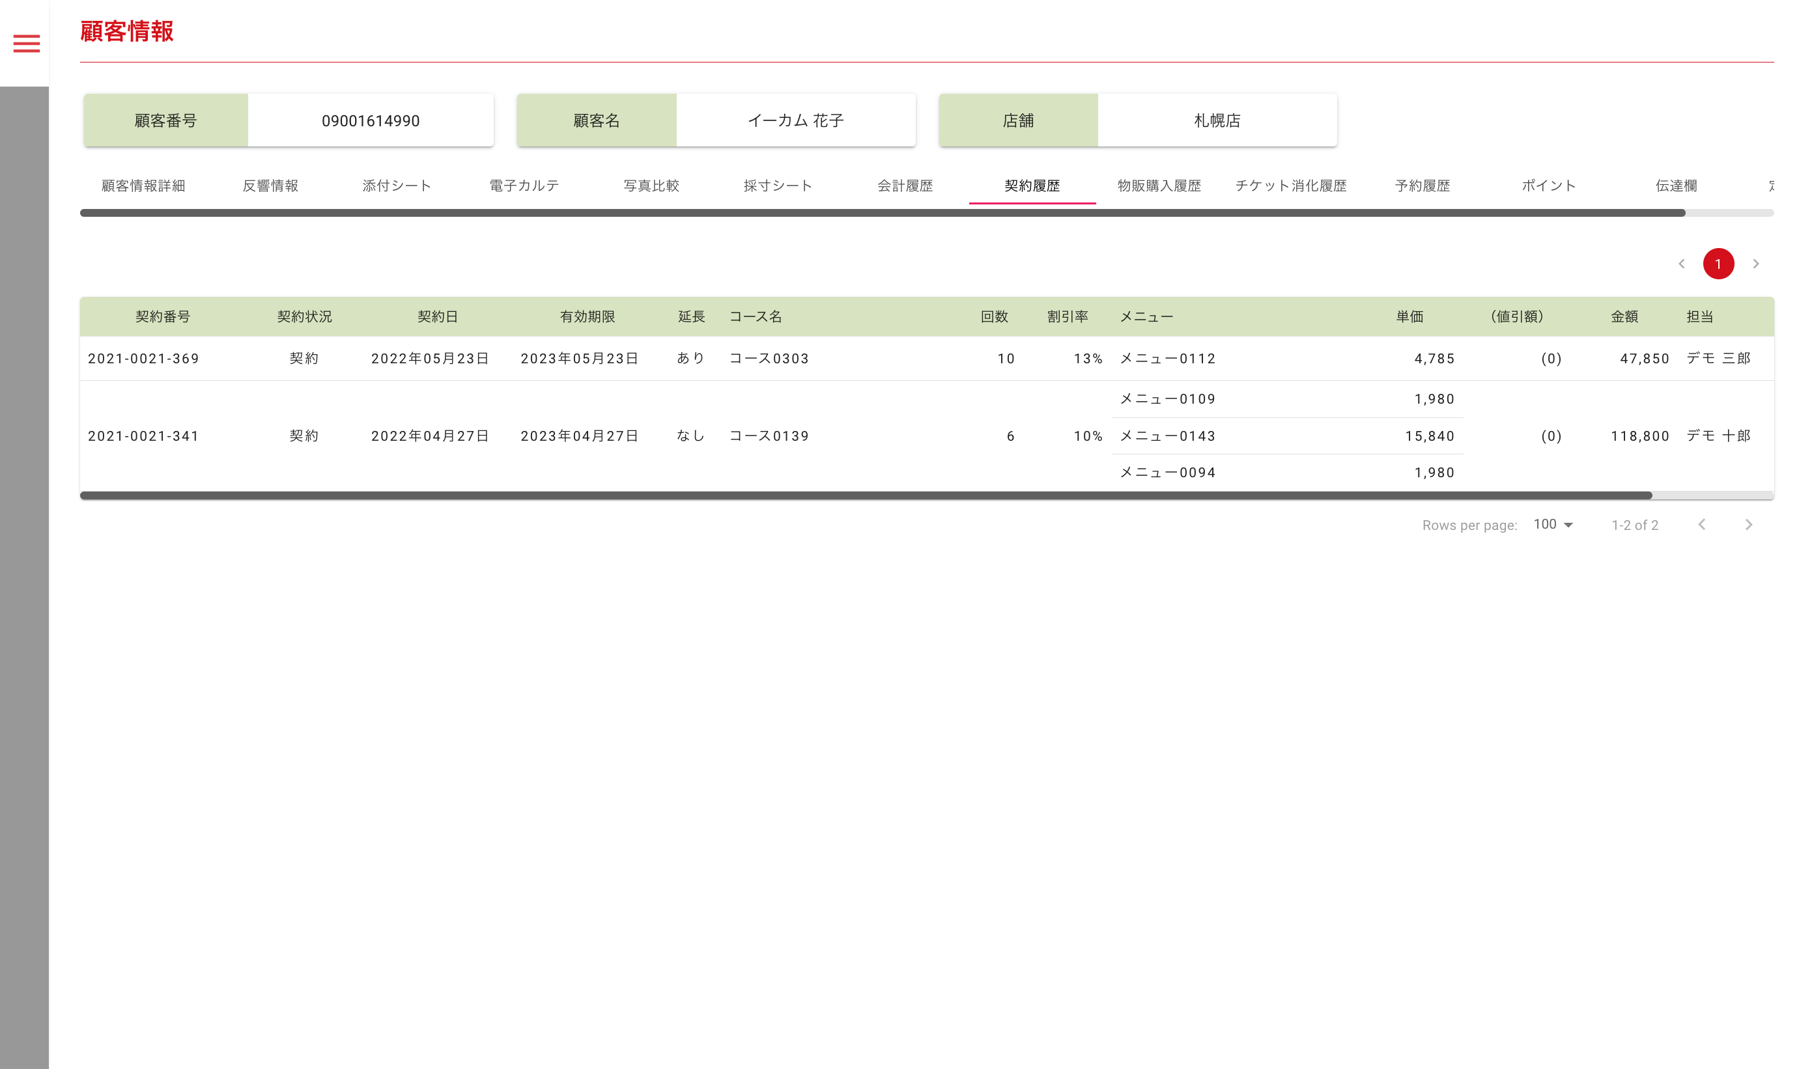Image resolution: width=1799 pixels, height=1069 pixels.
Task: Go to 予約履歴 tab
Action: coord(1422,186)
